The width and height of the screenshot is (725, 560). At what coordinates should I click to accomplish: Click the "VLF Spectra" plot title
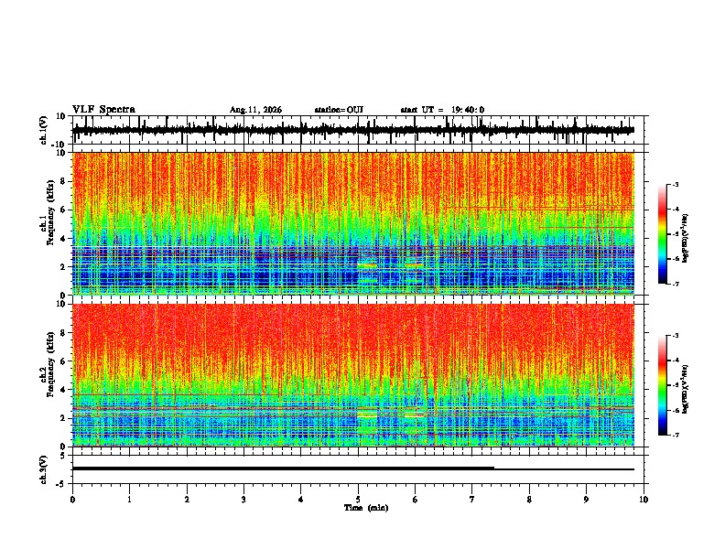click(103, 109)
